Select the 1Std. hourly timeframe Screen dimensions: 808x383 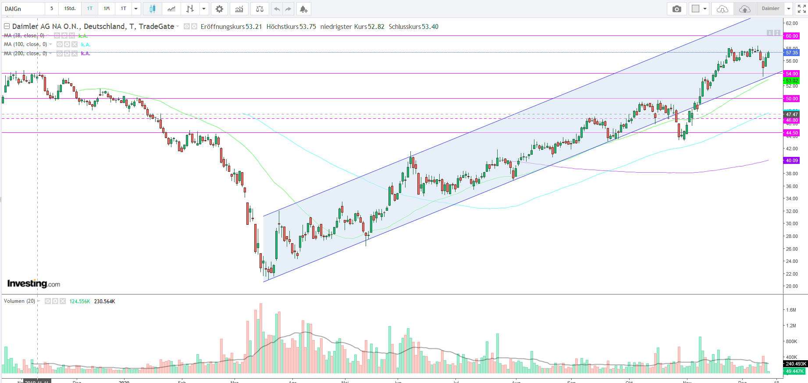[70, 9]
